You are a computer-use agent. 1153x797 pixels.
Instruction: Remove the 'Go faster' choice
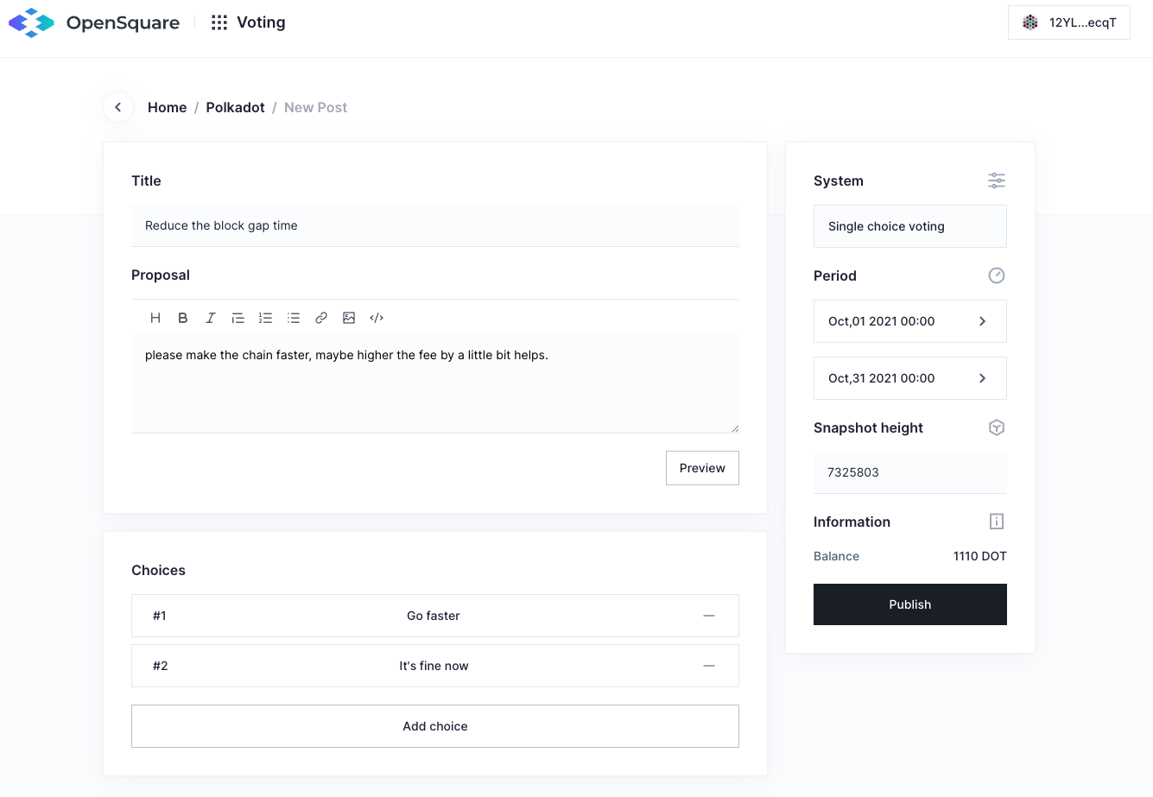pos(709,616)
